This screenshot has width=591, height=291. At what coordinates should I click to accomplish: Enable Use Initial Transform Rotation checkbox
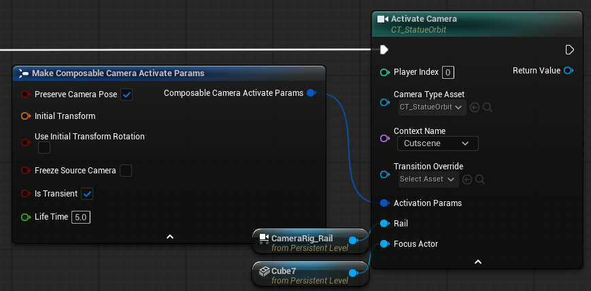pyautogui.click(x=44, y=148)
